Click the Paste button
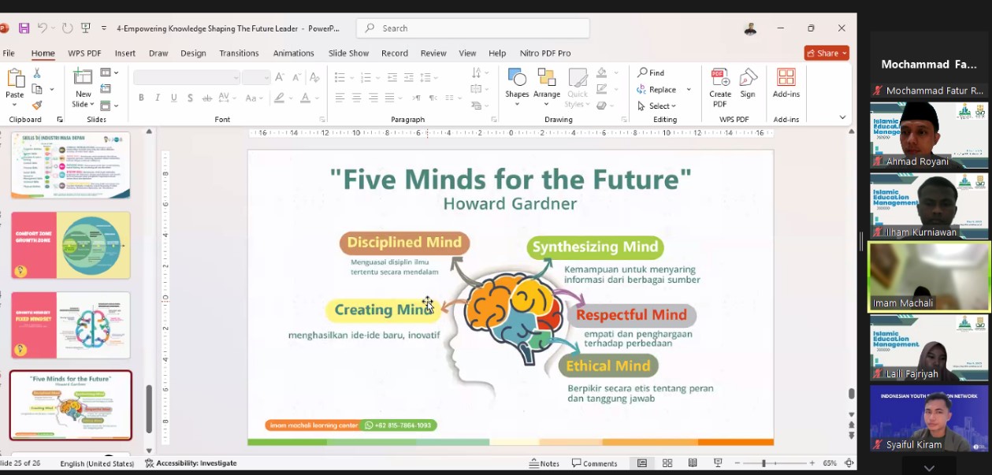Screen dimensions: 992x475 14,87
